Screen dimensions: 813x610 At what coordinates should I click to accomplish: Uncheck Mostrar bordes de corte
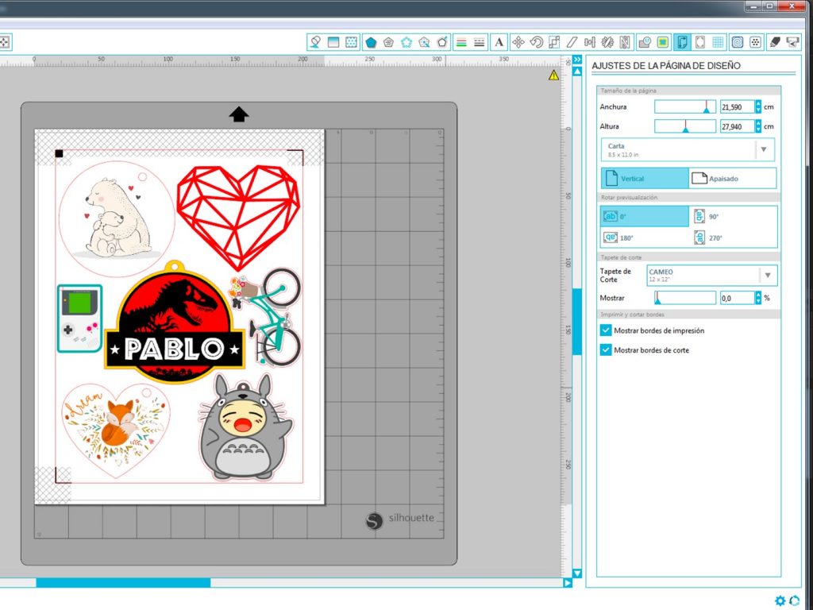pos(606,350)
